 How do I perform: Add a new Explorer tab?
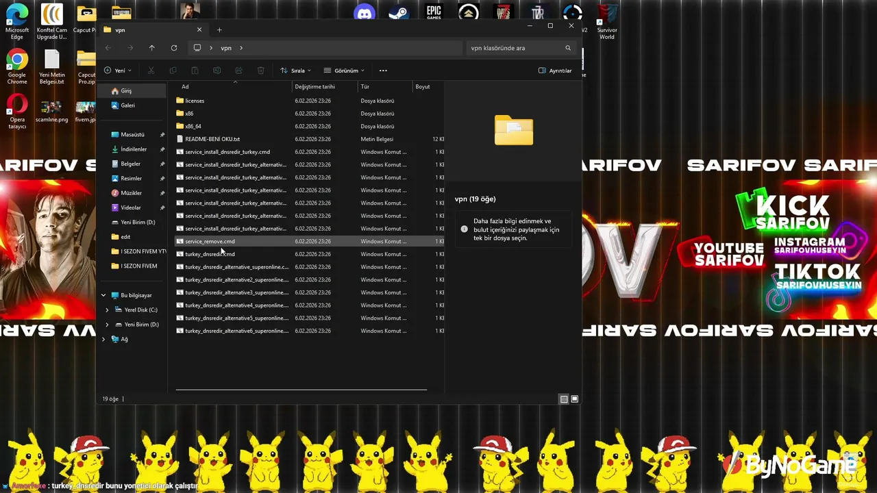pyautogui.click(x=219, y=30)
